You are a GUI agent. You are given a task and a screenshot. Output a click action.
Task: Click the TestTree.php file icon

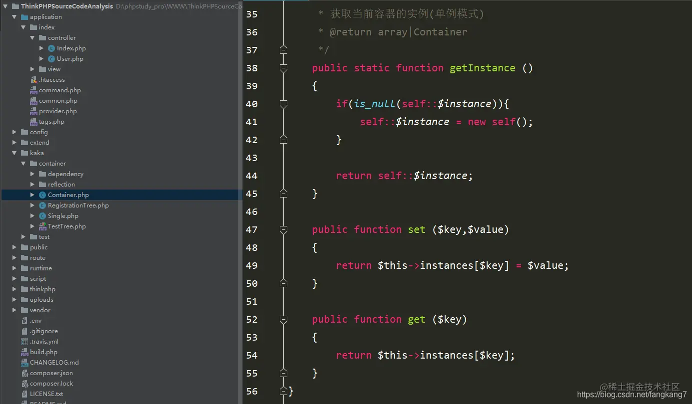[42, 226]
